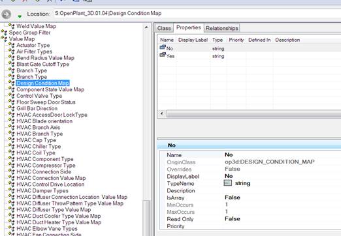Click the HVAC Cap Type icon
Screen dimensions: 341x236
tap(12, 140)
